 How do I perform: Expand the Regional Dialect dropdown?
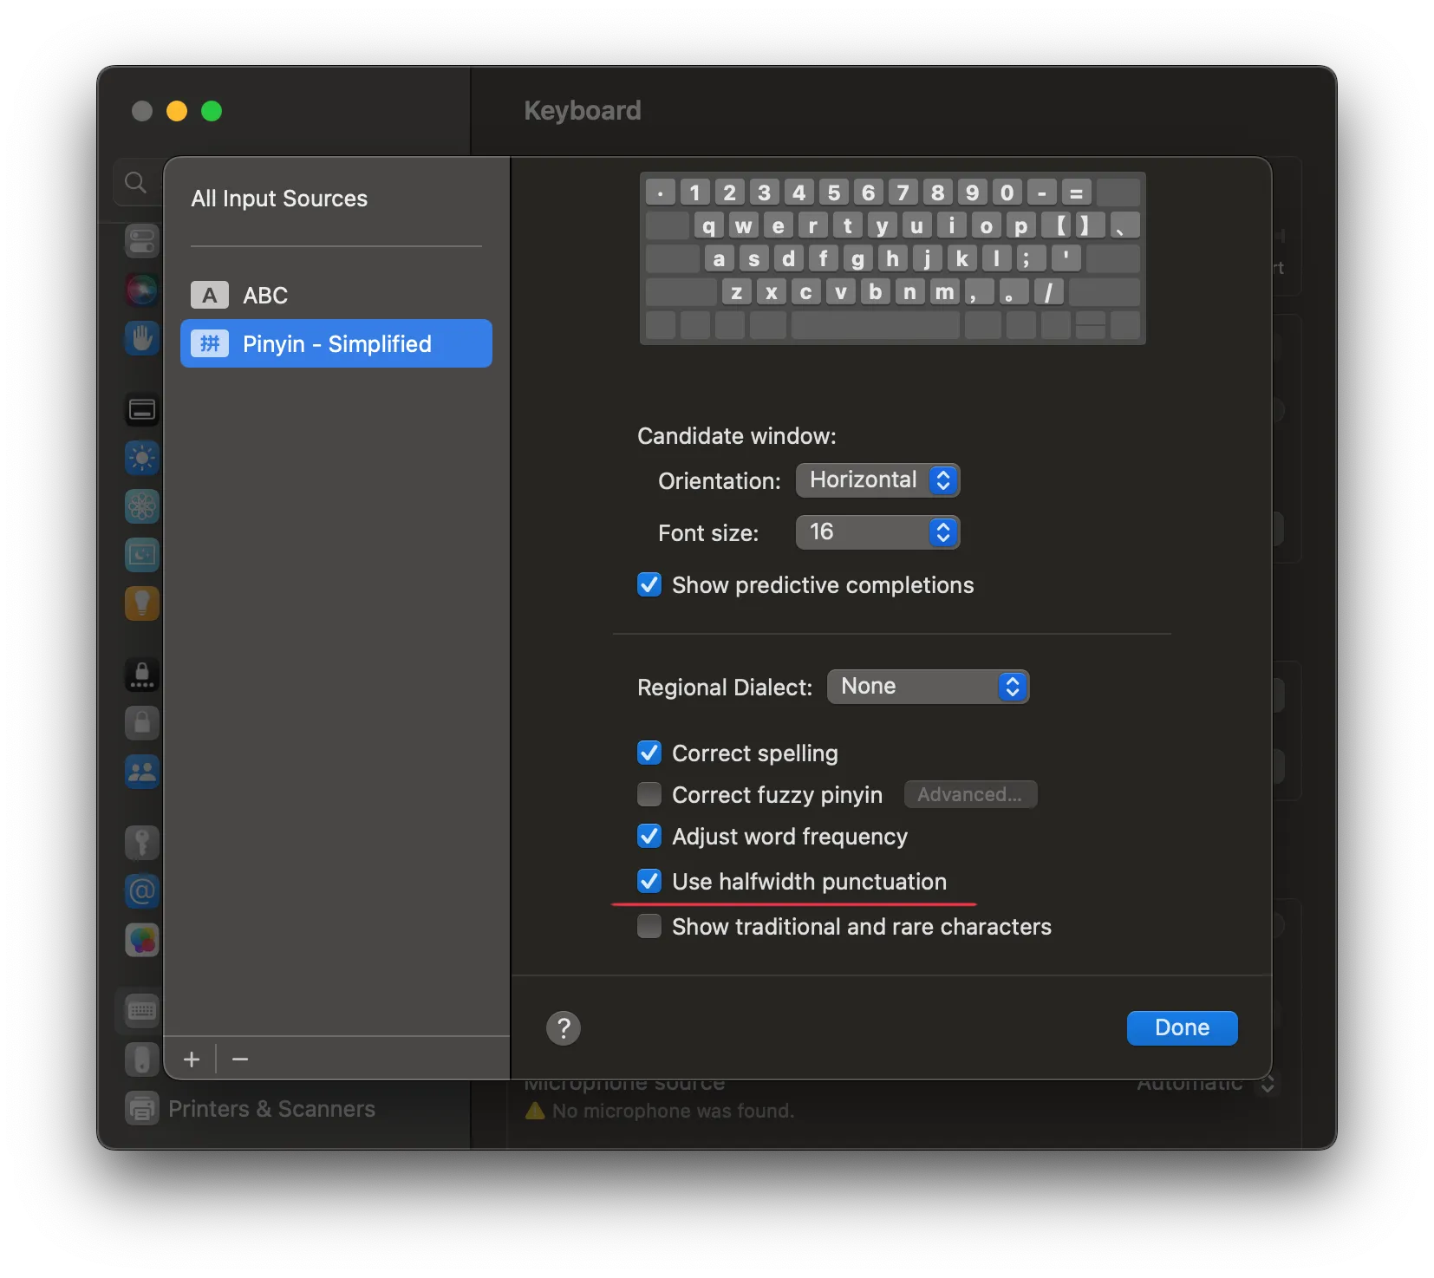[x=928, y=687]
